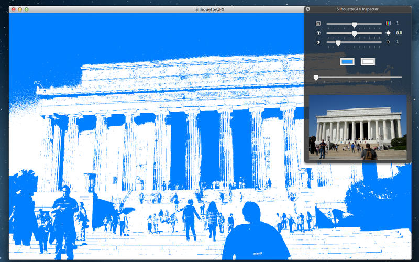Close the SilhouetteGFX Inspector panel
419x262 pixels.
click(308, 9)
